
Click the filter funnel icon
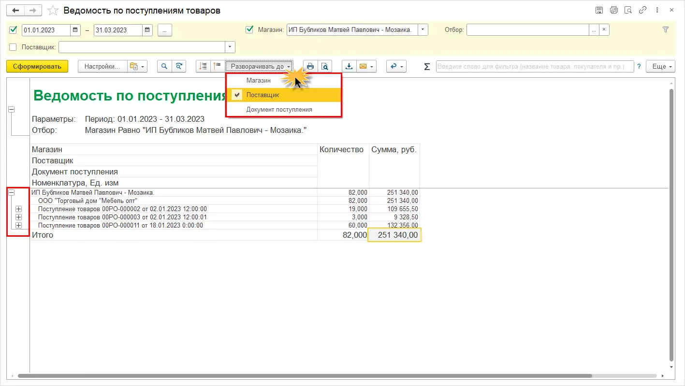[666, 30]
